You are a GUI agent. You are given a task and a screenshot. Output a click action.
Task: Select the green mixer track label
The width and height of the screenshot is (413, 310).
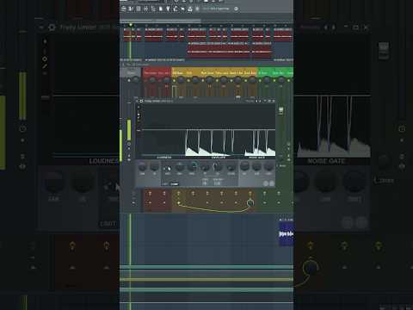click(x=275, y=72)
